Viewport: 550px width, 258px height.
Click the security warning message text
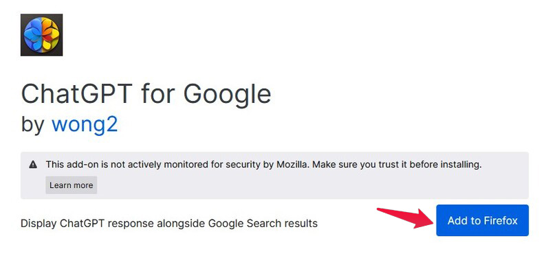(x=264, y=165)
